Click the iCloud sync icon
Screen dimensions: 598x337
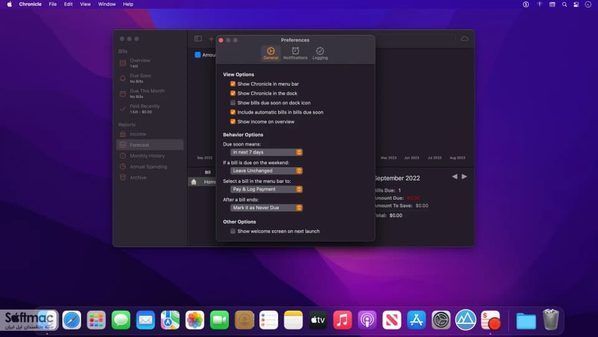(465, 39)
